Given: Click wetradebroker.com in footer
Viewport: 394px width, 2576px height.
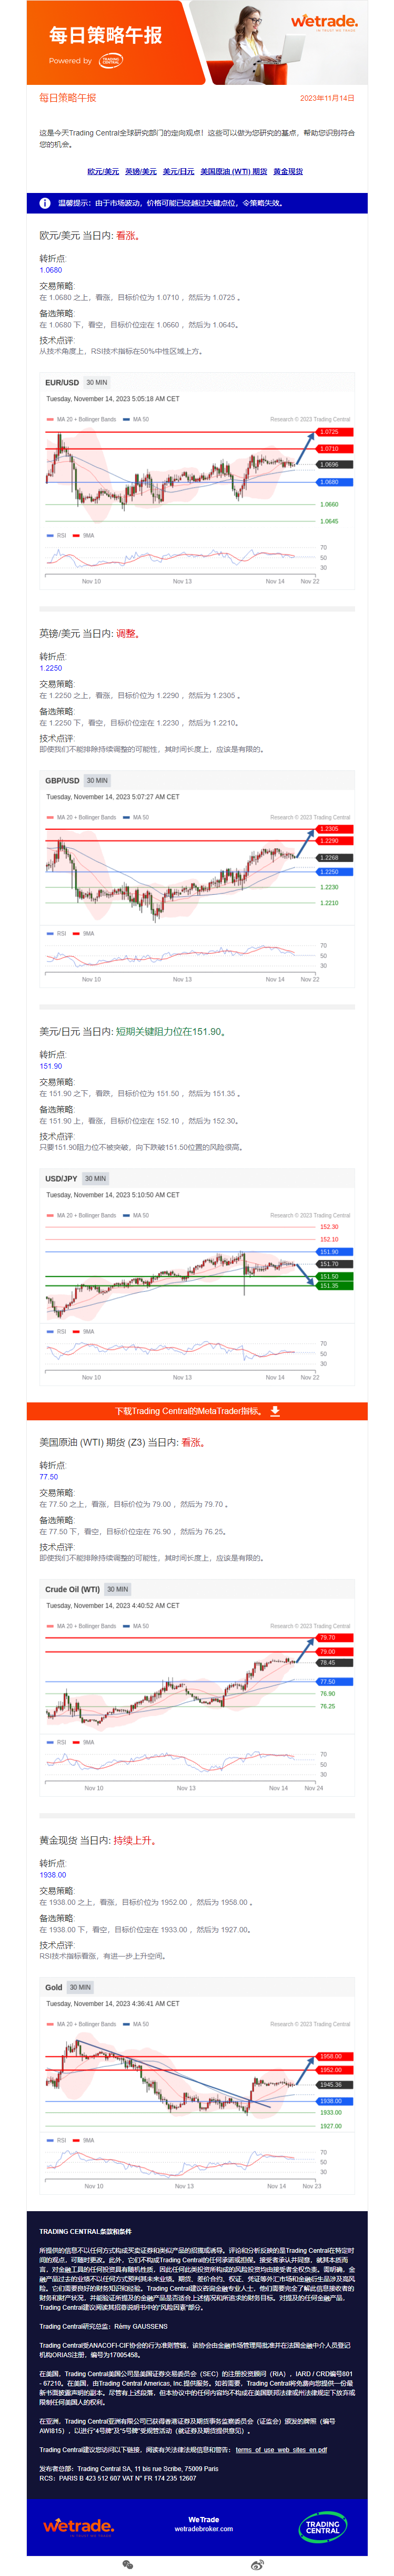Looking at the screenshot, I should (204, 2529).
